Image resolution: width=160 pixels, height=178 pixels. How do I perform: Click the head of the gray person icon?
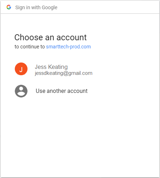click(x=21, y=89)
